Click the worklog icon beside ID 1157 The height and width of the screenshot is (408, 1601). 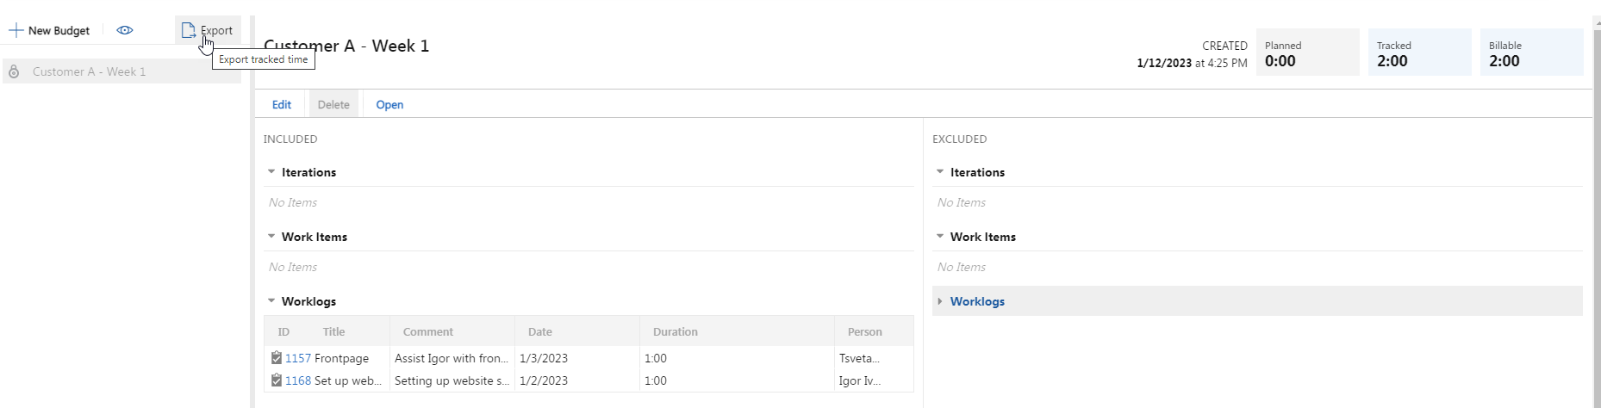pos(276,357)
